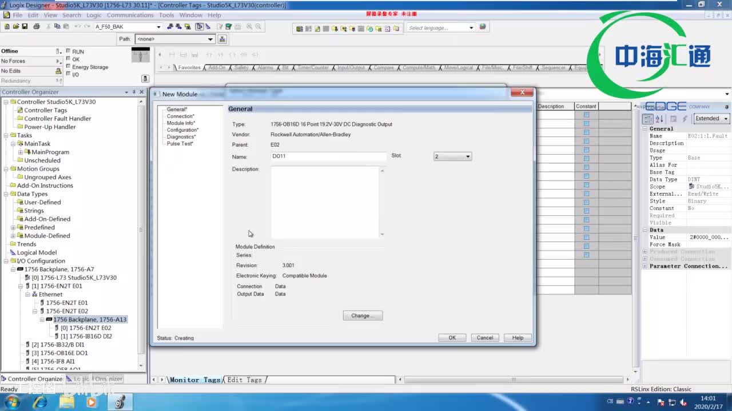Click the Logix Designer icon in the taskbar
732x411 pixels.
click(120, 402)
